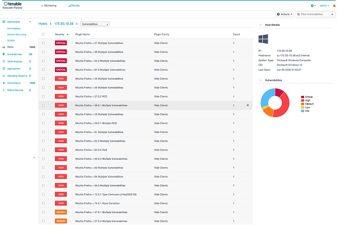Check the box for Firefox < 65.0 row
338x225 pixels.
43,61
